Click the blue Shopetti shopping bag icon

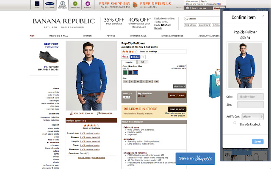[x=214, y=84]
